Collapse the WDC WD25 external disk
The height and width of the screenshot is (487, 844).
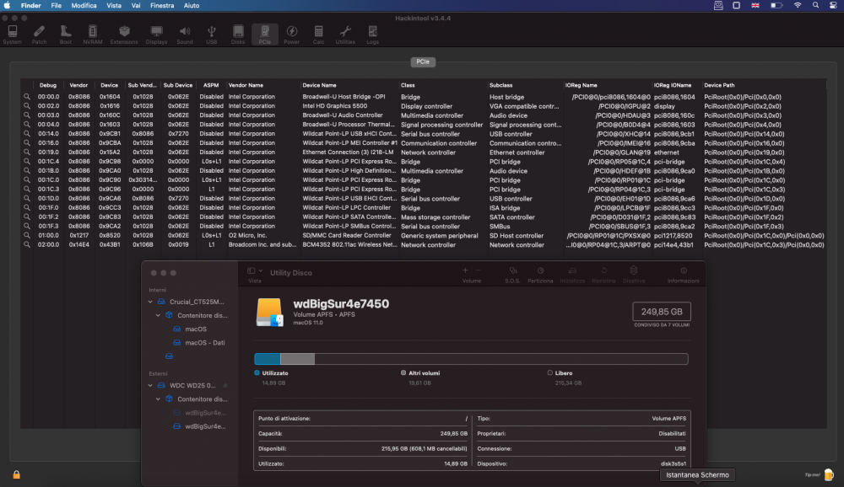(151, 385)
